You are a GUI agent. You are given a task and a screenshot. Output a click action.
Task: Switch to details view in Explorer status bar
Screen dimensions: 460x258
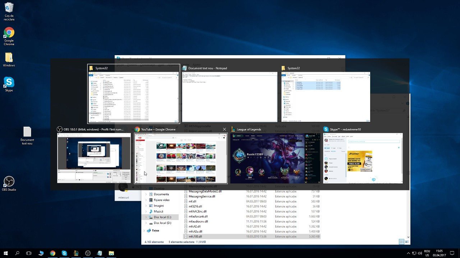pos(402,242)
